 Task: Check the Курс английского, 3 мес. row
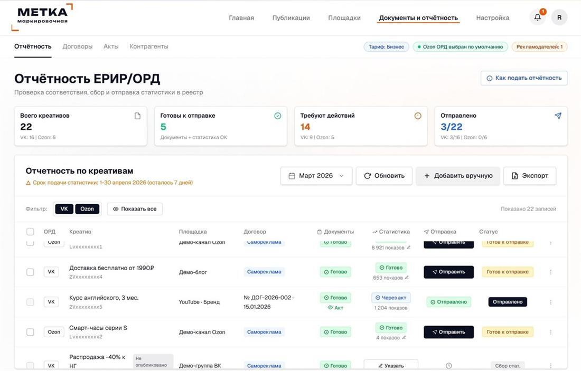(30, 302)
